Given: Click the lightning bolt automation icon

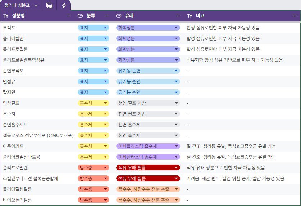Looking at the screenshot, I should coord(64,5).
